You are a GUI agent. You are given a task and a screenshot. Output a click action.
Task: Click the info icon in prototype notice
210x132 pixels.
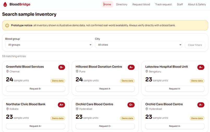click(x=7, y=26)
